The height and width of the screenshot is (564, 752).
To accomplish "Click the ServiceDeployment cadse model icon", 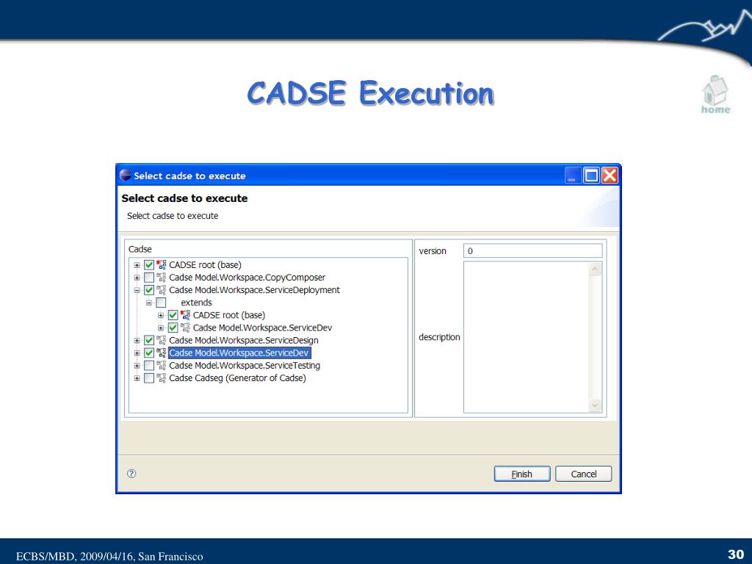I will click(x=161, y=289).
